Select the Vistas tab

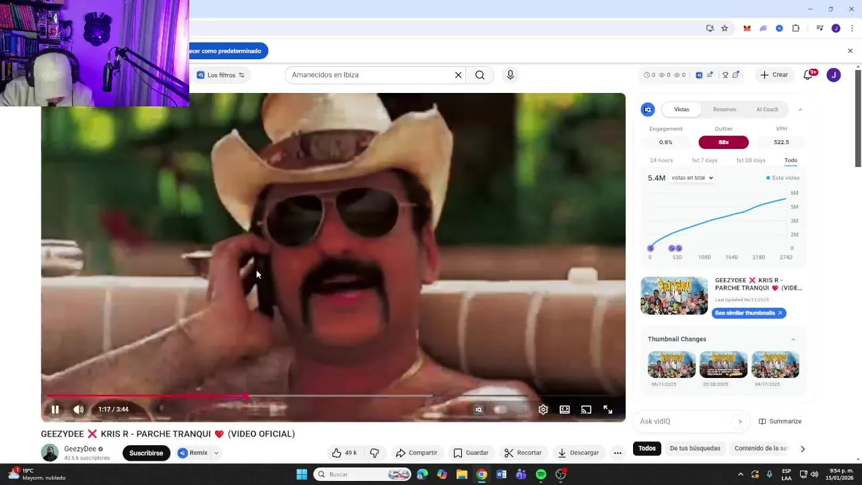(682, 109)
